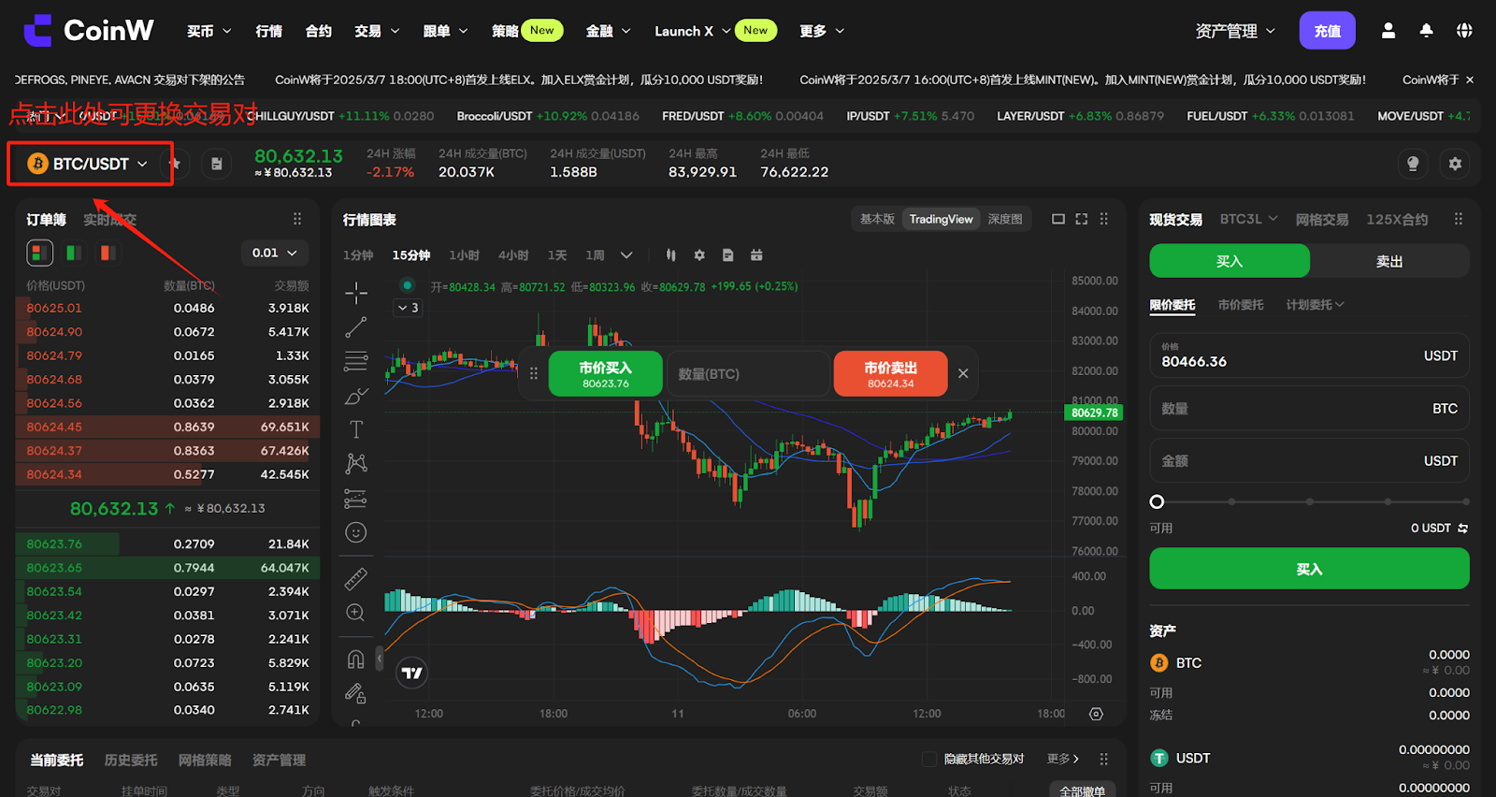Viewport: 1496px width, 797px height.
Task: Open BTC/USDT trading pair dropdown
Action: (x=90, y=164)
